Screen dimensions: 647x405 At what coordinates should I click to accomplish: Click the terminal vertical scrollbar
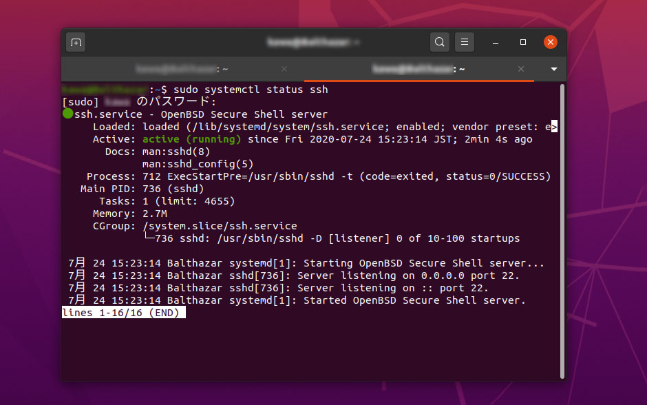point(562,231)
